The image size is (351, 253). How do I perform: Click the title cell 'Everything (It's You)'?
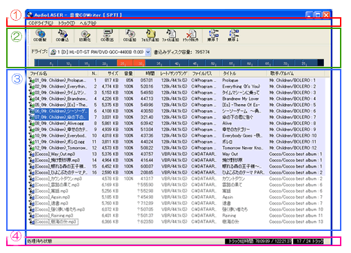(241, 87)
